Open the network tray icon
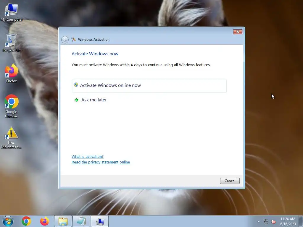The image size is (303, 227). point(266,222)
